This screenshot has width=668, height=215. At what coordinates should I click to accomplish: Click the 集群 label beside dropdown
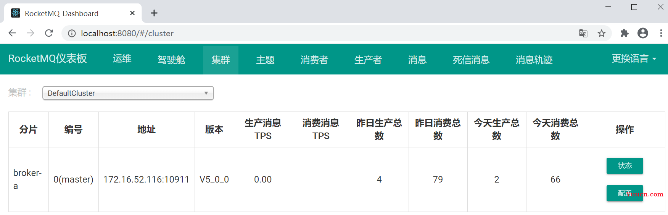(19, 92)
